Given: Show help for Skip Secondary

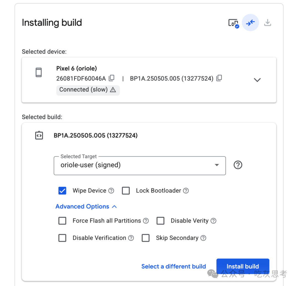Looking at the screenshot, I should pyautogui.click(x=203, y=238).
